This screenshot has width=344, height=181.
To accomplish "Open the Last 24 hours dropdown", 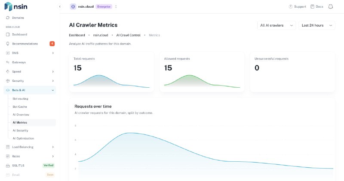I will pyautogui.click(x=317, y=25).
